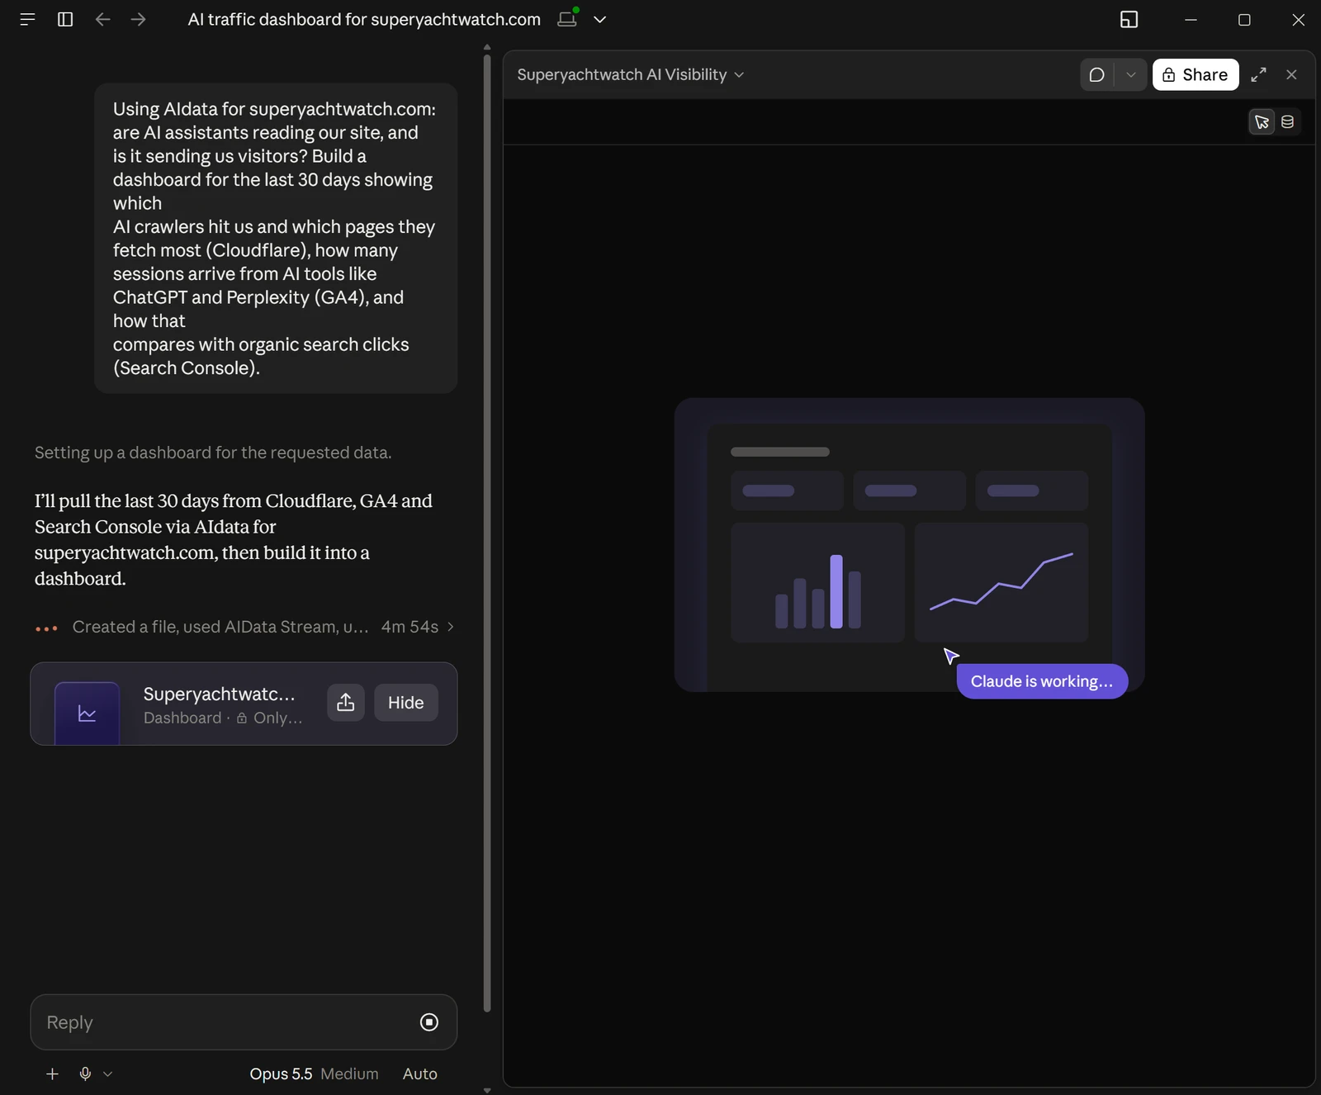Image resolution: width=1321 pixels, height=1095 pixels.
Task: Click the 4m 54s duration text
Action: [410, 627]
